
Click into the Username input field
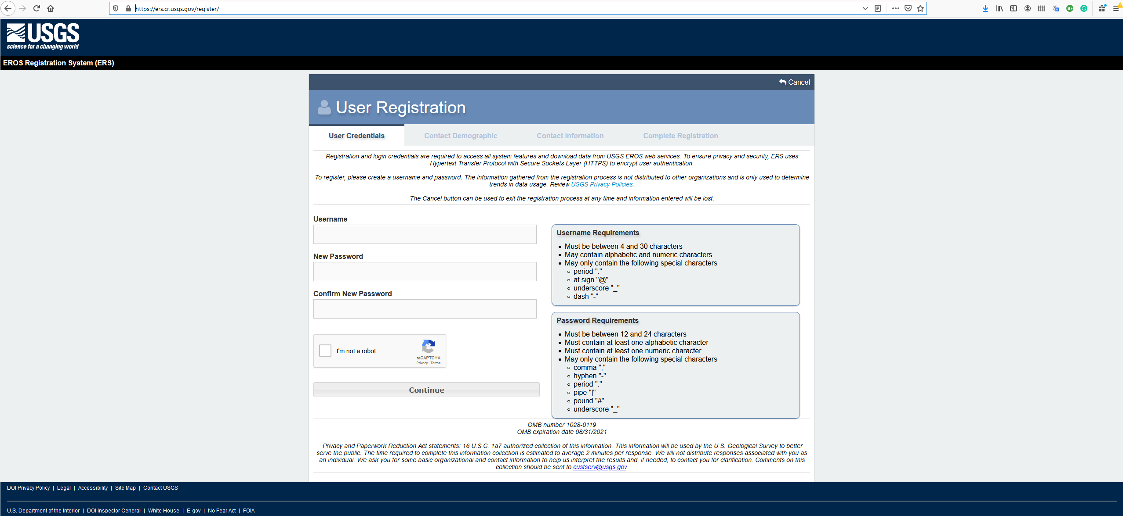pyautogui.click(x=425, y=234)
